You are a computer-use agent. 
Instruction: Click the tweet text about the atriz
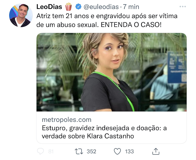[x=107, y=20]
